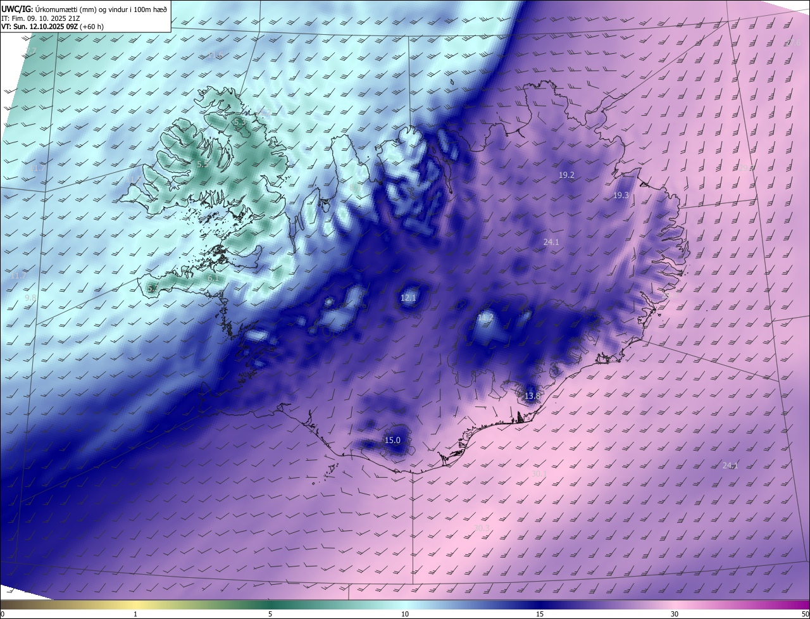Image resolution: width=810 pixels, height=619 pixels.
Task: Click the 19.3 value on the map
Action: [x=621, y=196]
